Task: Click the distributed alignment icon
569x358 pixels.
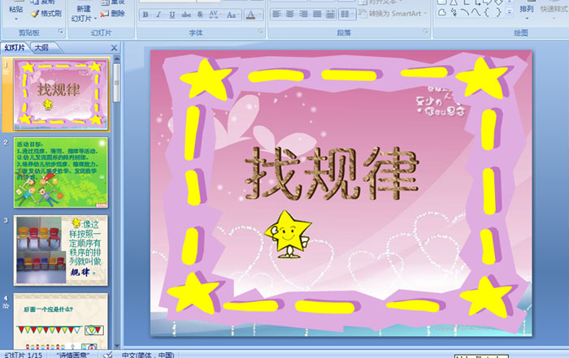Action: point(330,14)
